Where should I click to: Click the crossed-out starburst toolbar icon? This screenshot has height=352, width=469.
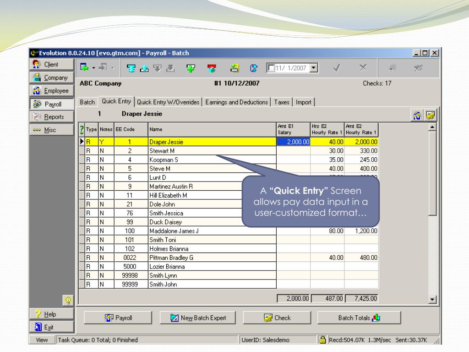[x=418, y=68]
